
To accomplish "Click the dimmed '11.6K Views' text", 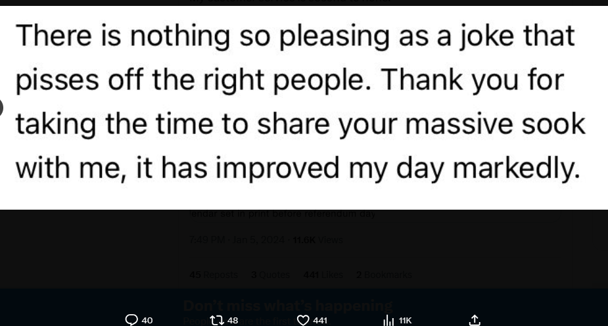I will 317,240.
